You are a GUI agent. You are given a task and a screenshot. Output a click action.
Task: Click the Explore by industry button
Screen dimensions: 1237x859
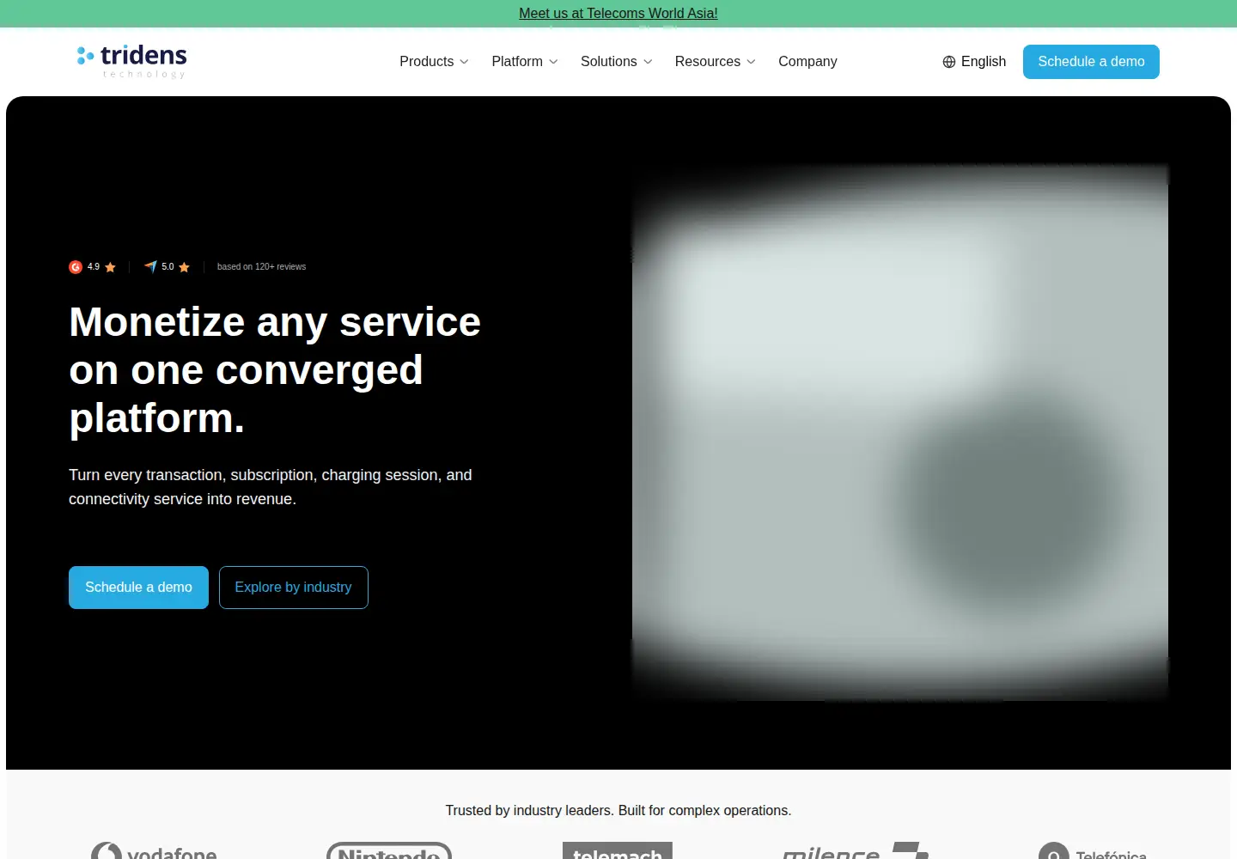294,588
